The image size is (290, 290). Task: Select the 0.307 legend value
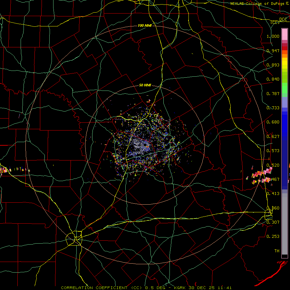pos(273,222)
